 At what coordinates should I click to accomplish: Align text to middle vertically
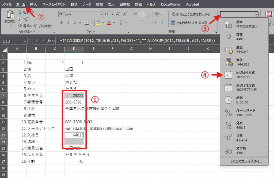142,14
